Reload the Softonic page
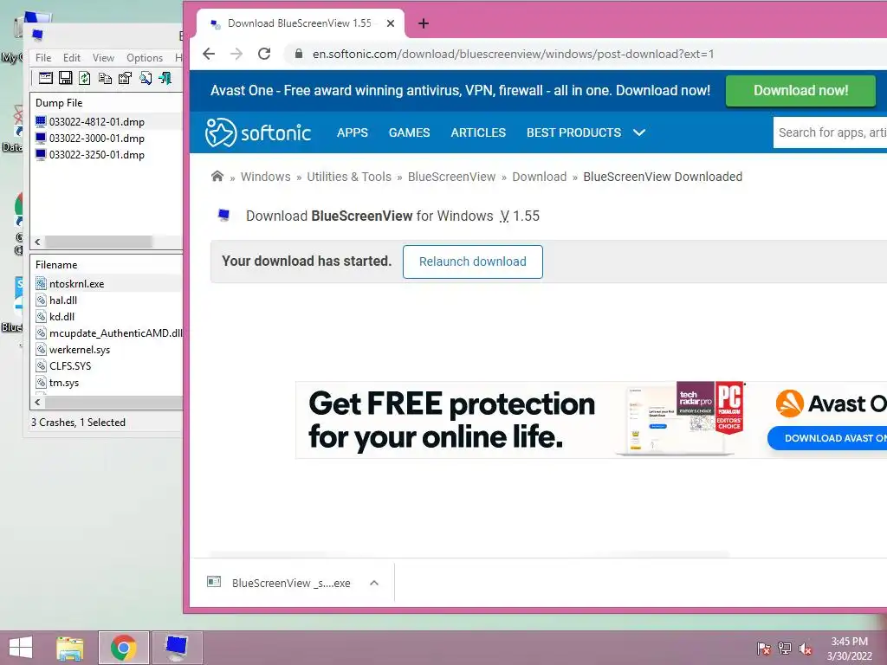887x665 pixels. point(264,54)
